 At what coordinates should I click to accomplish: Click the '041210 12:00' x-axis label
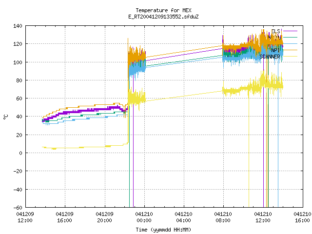click(263, 217)
